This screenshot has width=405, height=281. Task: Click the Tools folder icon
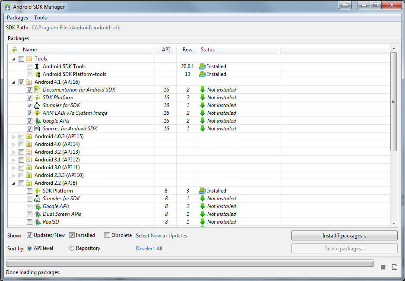click(29, 59)
